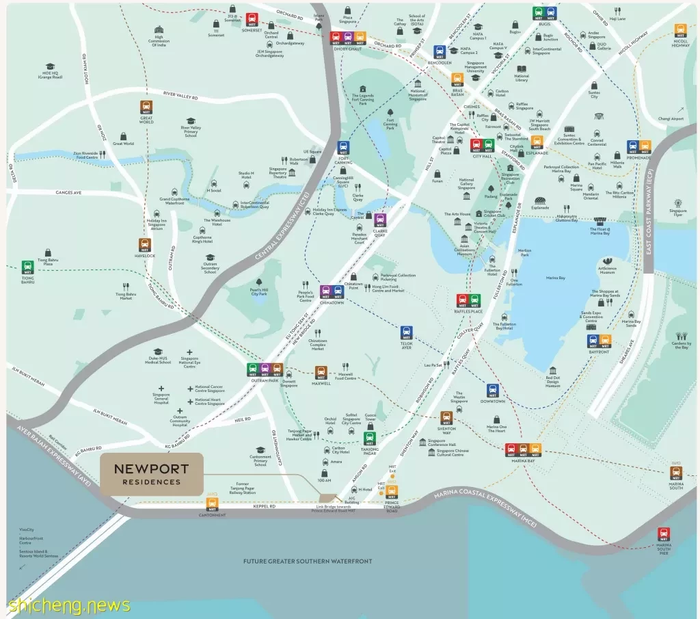This screenshot has height=619, width=700.
Task: Click the "Link Bridge towards Prince Edward Road MRT" text
Action: (334, 509)
